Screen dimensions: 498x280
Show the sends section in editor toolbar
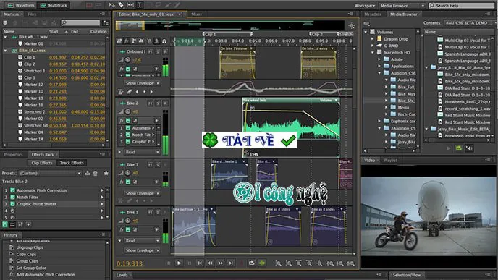pos(134,41)
